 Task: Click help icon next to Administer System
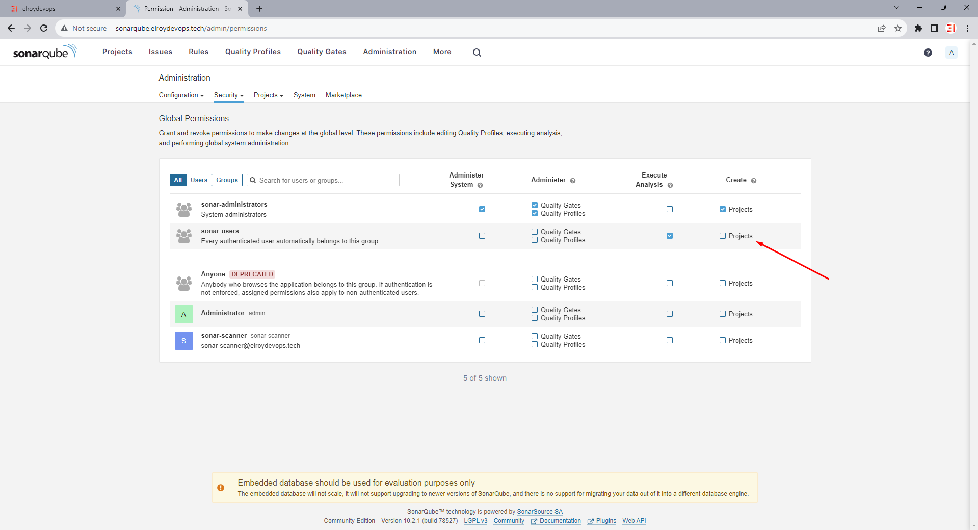click(480, 185)
